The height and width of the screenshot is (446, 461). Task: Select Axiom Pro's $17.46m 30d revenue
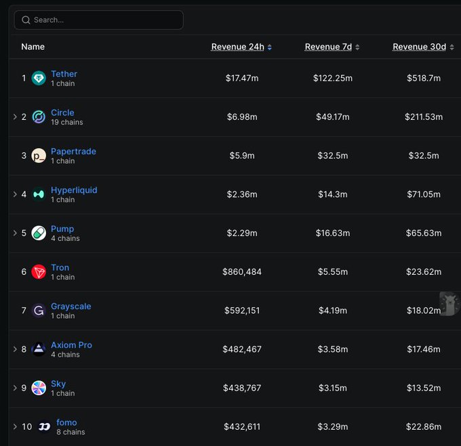[x=424, y=349]
